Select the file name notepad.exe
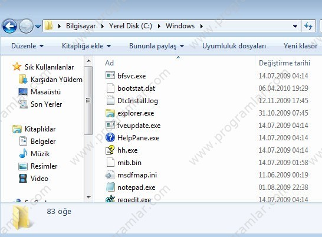 click(136, 187)
